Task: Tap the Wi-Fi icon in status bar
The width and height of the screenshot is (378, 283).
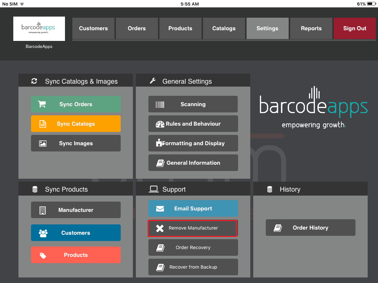Action: click(x=22, y=4)
